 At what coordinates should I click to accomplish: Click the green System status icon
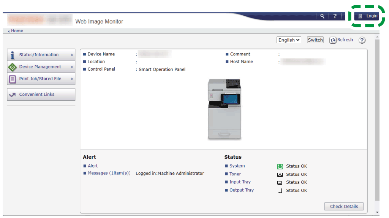click(280, 166)
